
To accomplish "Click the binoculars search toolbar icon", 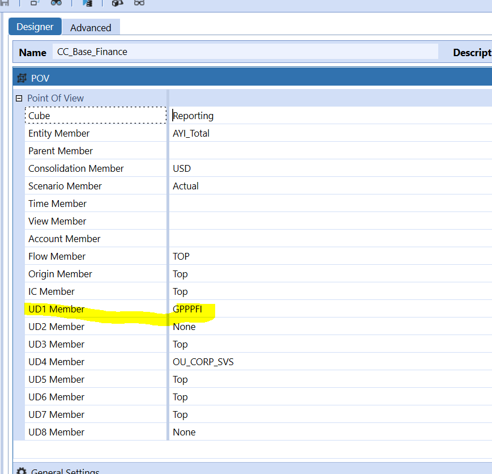I will point(56,3).
